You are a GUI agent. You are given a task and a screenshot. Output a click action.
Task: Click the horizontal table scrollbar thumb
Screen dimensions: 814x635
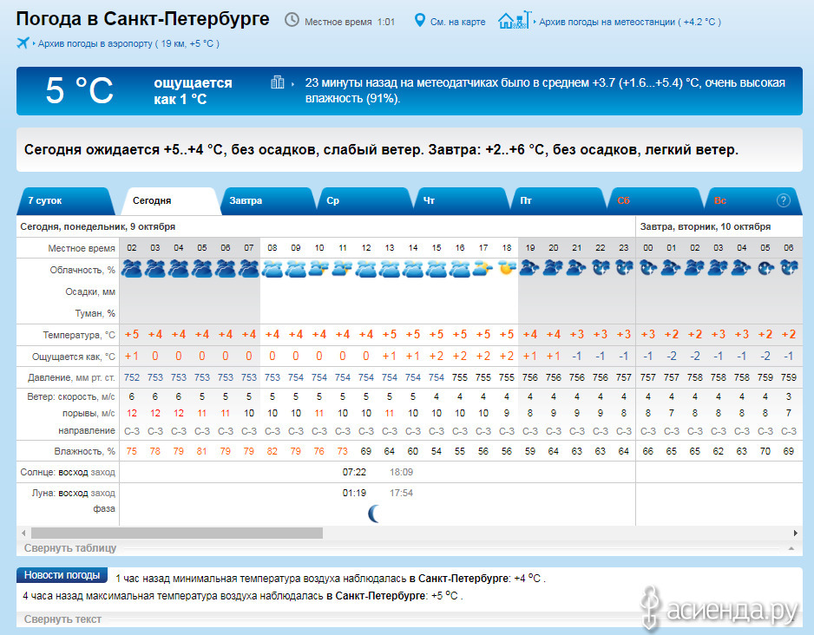pyautogui.click(x=177, y=533)
